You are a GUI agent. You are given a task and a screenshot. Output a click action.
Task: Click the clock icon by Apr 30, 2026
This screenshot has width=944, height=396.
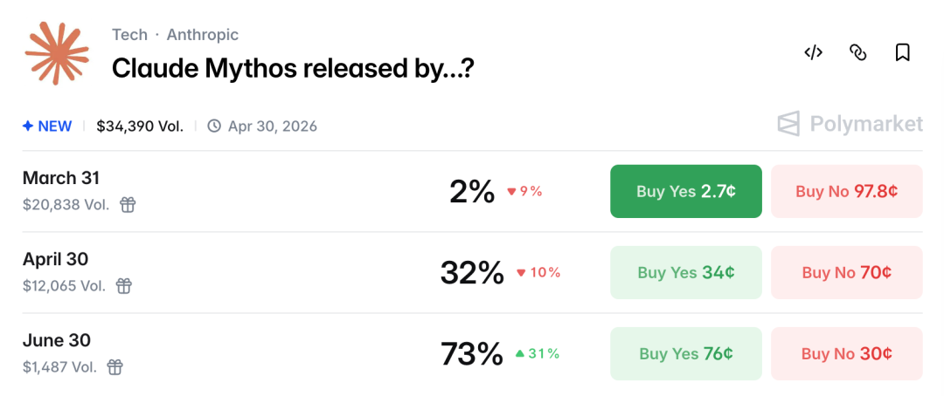click(214, 126)
